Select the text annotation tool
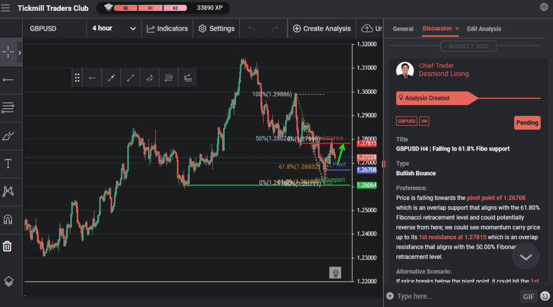The image size is (553, 307). 8,163
